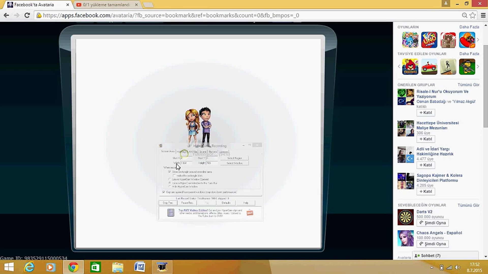This screenshot has width=488, height=274.
Task: Reload the page with the refresh icon
Action: click(x=27, y=15)
